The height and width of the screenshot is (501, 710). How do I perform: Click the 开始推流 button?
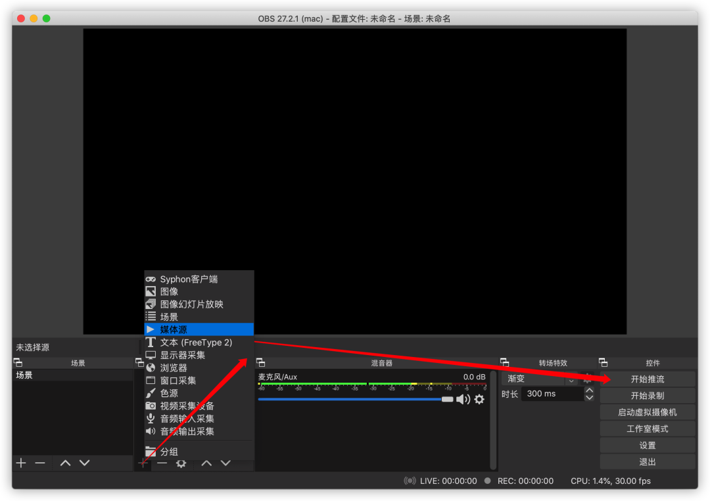point(648,379)
